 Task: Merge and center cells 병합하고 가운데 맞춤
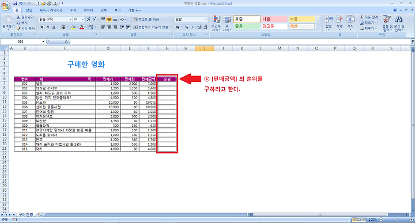click(152, 27)
